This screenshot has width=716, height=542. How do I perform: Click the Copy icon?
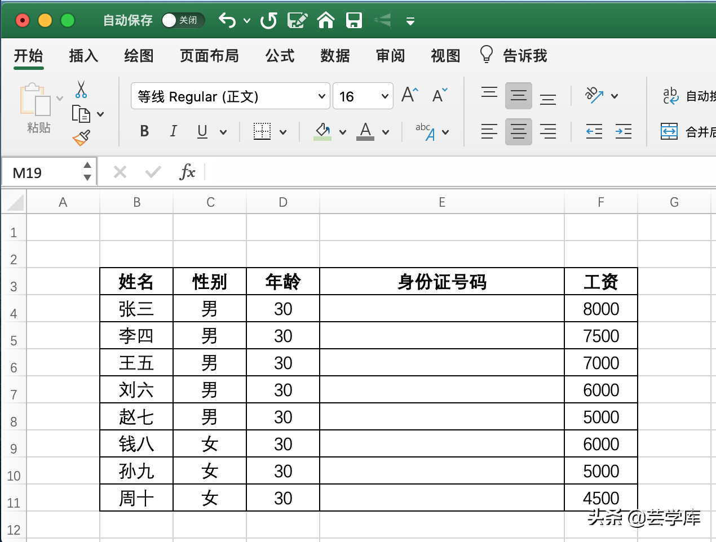click(81, 114)
